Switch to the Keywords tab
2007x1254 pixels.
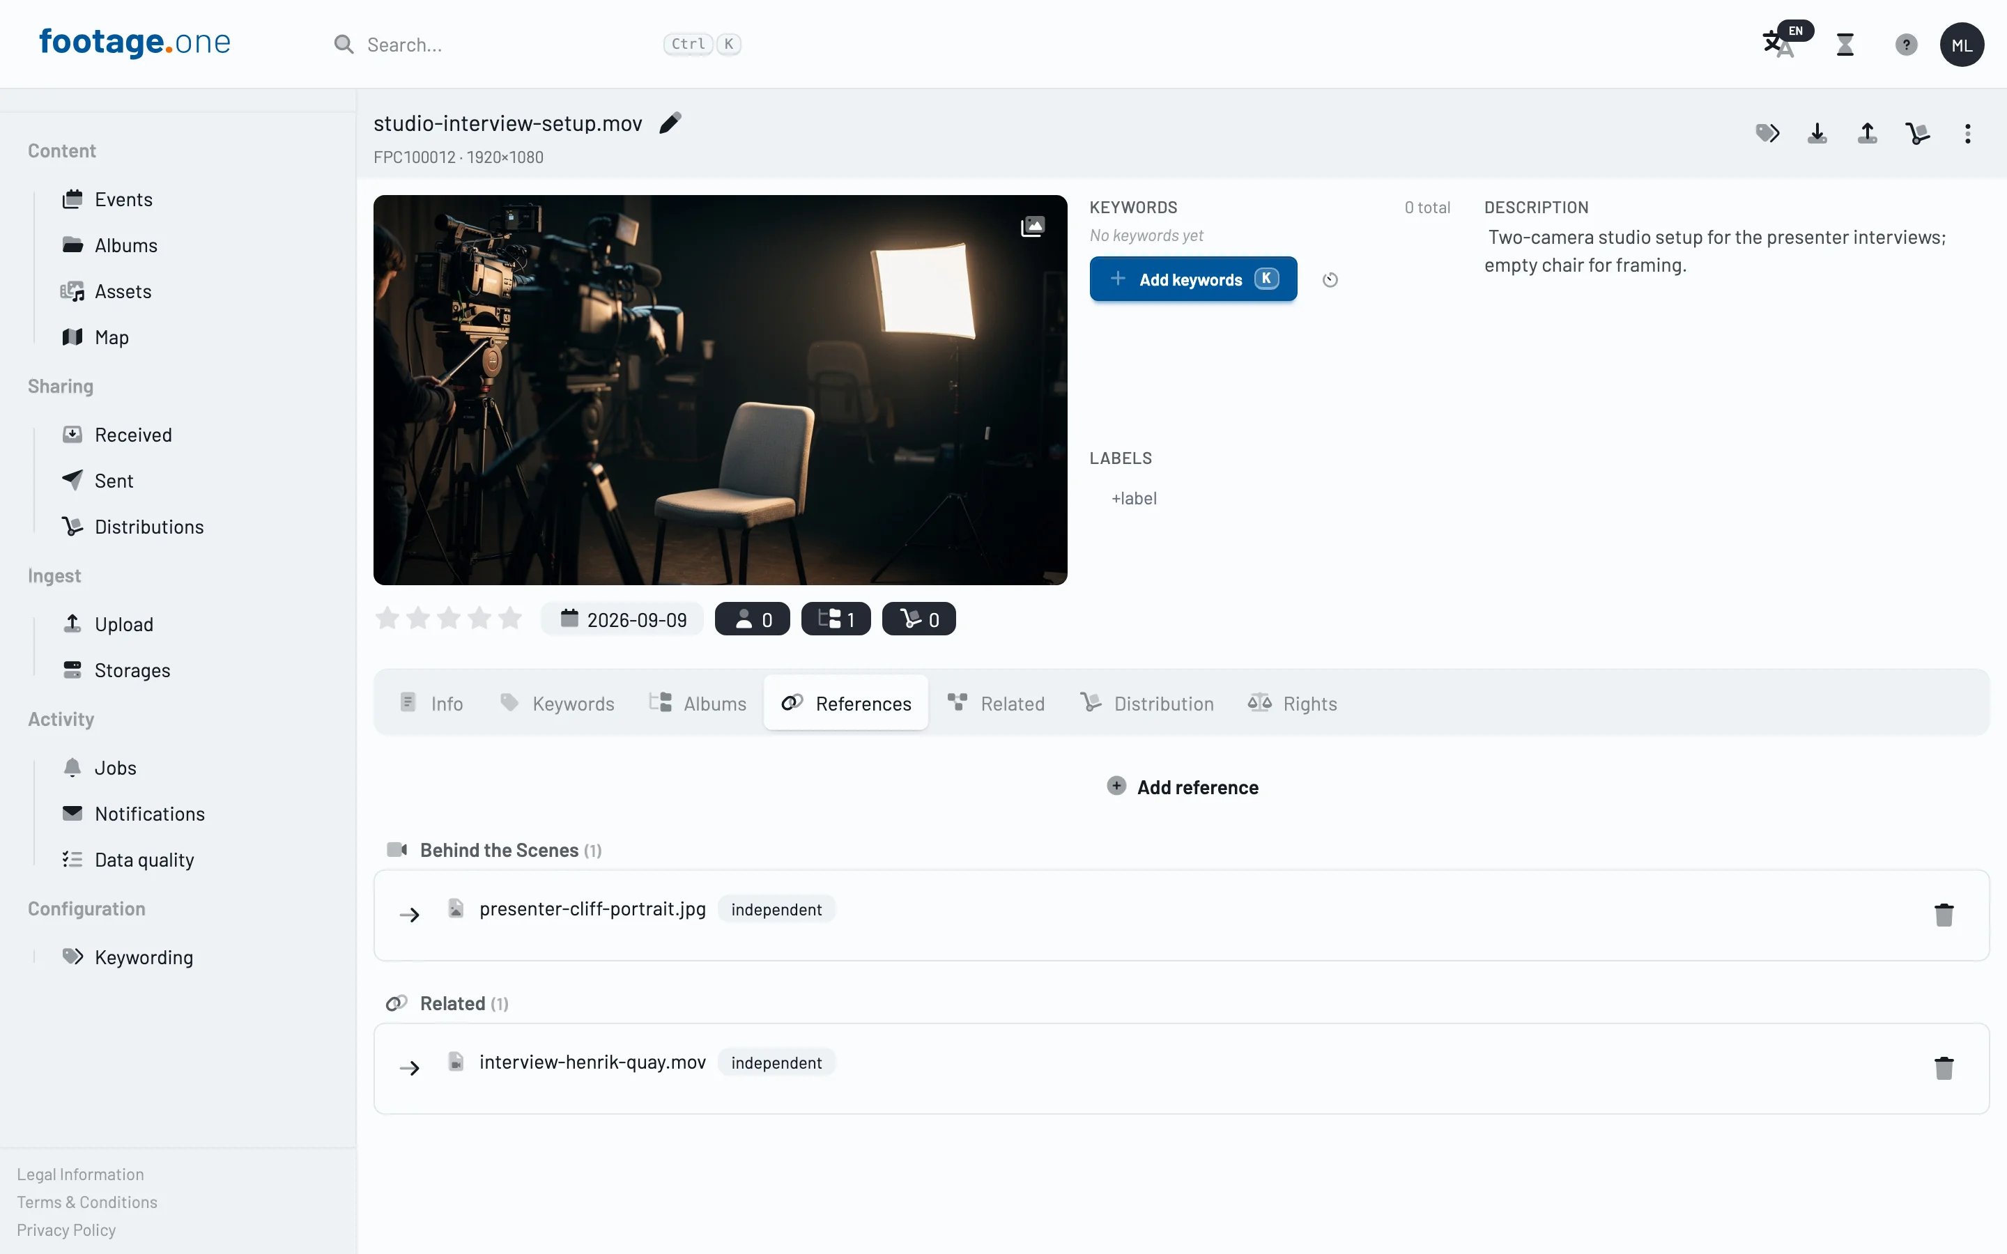557,702
